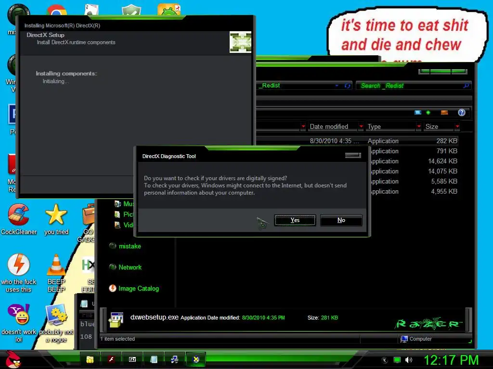Open the 7z taskbar button

(132, 359)
